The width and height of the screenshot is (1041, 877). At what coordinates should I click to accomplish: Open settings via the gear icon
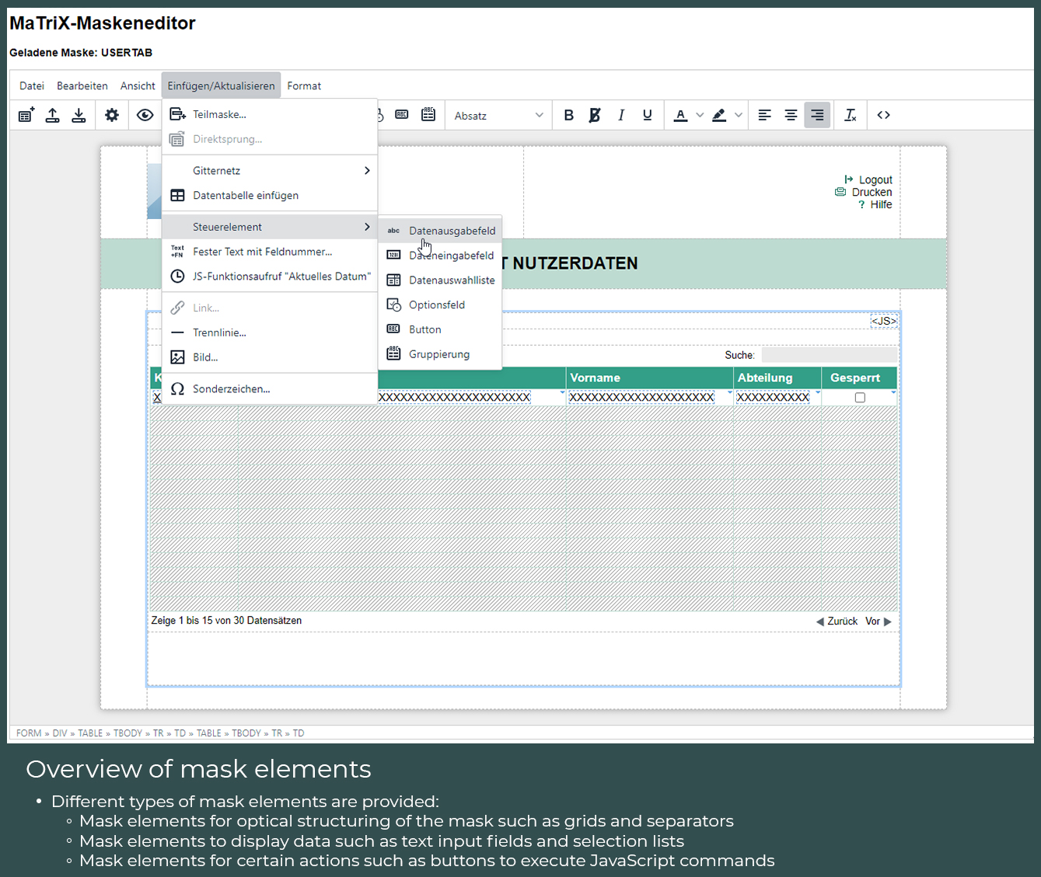pyautogui.click(x=112, y=115)
